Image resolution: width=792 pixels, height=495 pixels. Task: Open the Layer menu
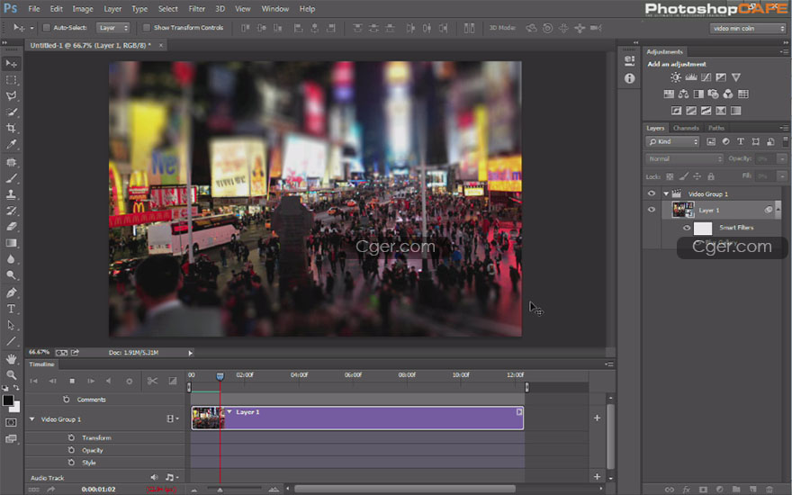(112, 9)
